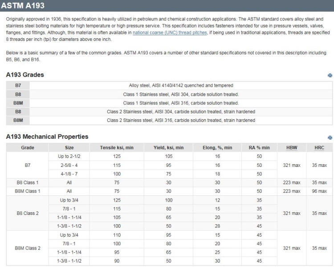Click the 'Tensile ksi, min' column header
Viewport: 334px width, 267px height.
tap(117, 148)
